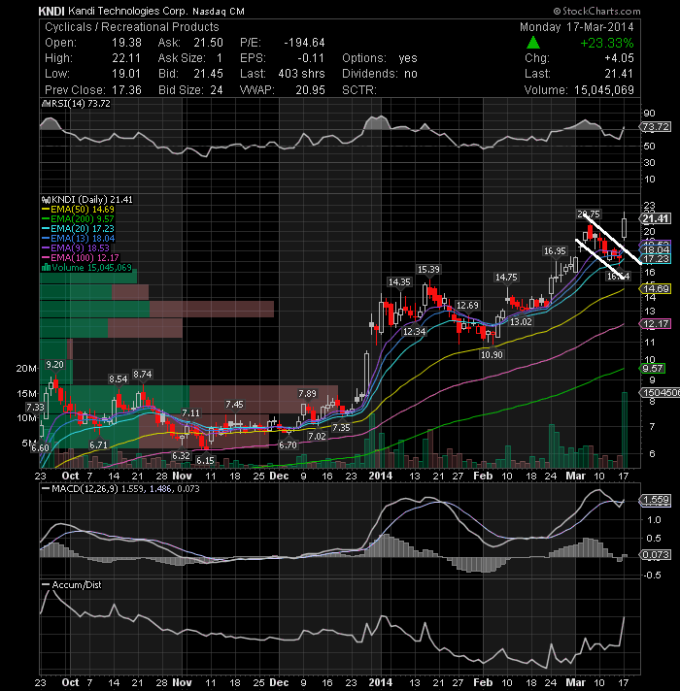Click the 20.75 peak price annotation
The image size is (680, 691).
point(589,214)
